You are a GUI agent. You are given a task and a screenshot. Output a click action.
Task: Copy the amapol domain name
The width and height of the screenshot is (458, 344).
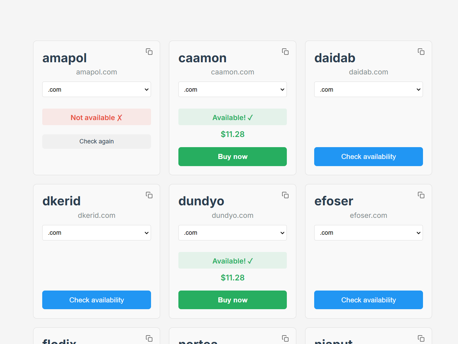(149, 52)
